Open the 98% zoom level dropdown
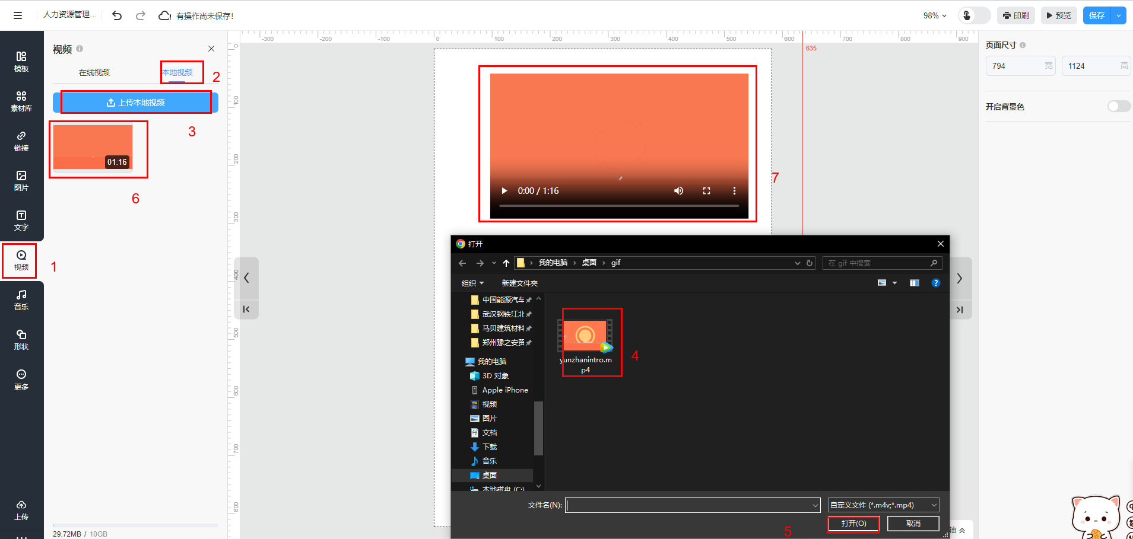 [934, 15]
